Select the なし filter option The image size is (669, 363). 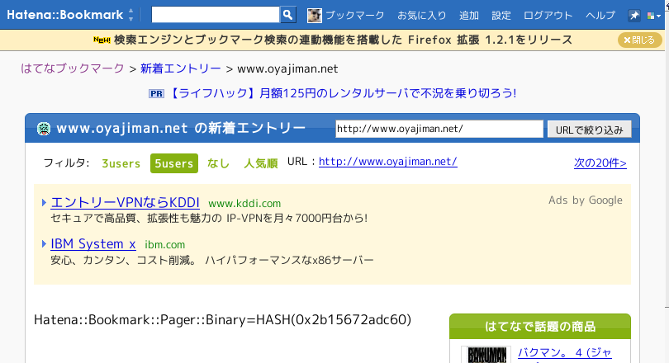[x=219, y=163]
